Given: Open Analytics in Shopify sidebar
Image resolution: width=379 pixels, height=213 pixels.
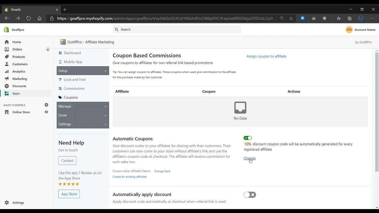Looking at the screenshot, I should 19,72.
